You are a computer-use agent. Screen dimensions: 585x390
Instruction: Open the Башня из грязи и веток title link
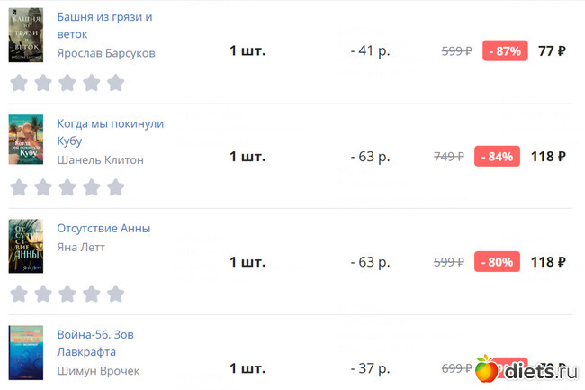103,25
